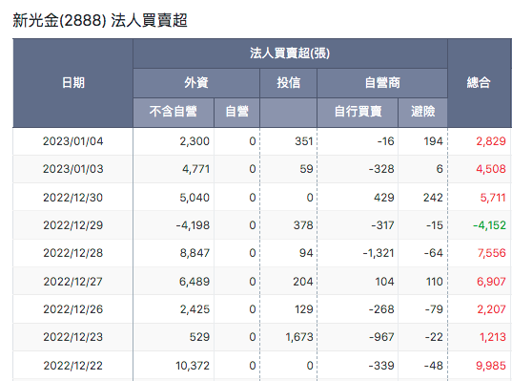The width and height of the screenshot is (512, 381).
Task: Click foreign investor value 4,771
Action: 195,169
